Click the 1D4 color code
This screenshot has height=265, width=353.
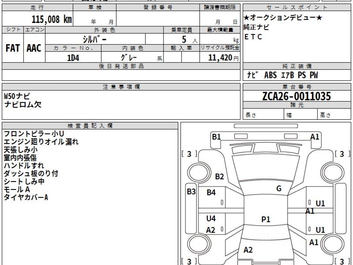(73, 58)
